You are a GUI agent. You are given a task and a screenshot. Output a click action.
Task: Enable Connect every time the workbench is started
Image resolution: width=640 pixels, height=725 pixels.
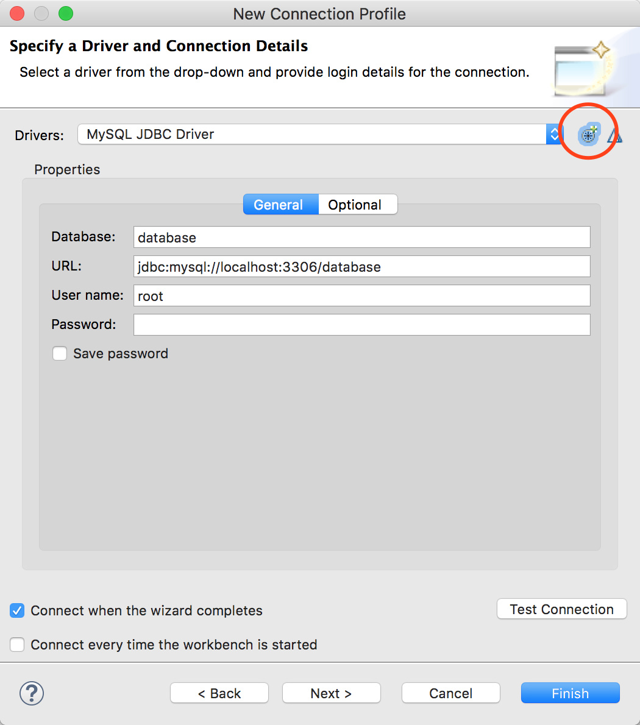pos(17,645)
